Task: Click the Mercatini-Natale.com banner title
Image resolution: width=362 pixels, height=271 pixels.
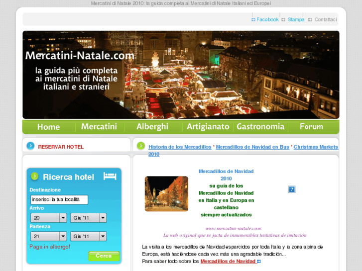Action: tap(80, 56)
